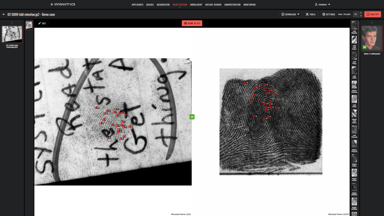Collapse the left thumbnail panel
Image resolution: width=384 pixels, height=216 pixels.
12,22
